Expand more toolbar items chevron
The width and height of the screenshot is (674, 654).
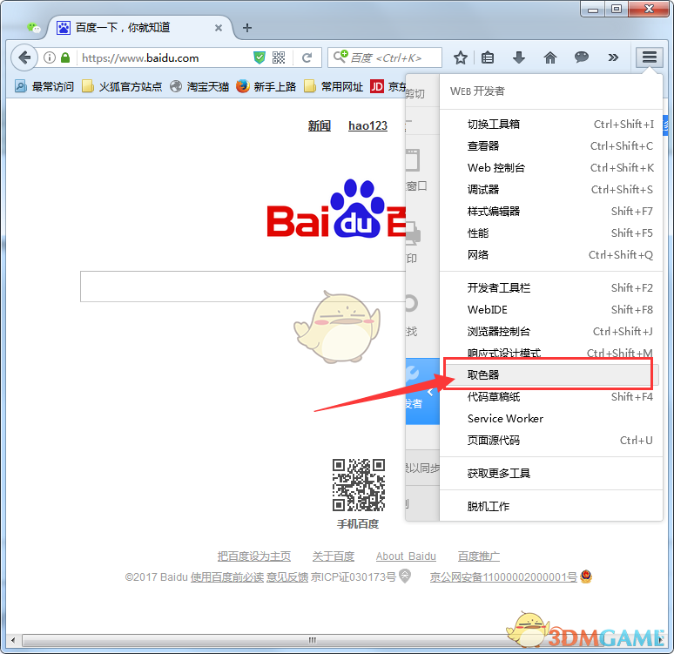[613, 57]
